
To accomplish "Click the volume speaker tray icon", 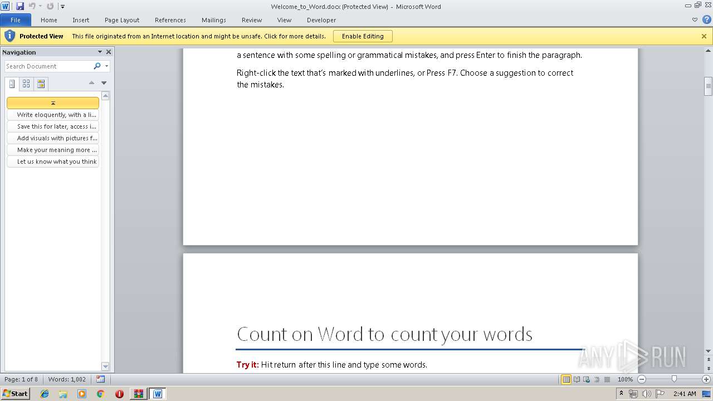I will [647, 394].
